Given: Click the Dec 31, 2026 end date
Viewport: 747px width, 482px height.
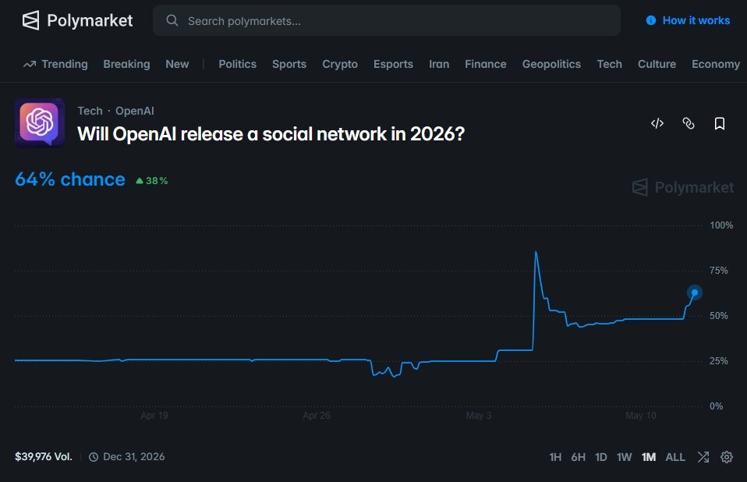Looking at the screenshot, I should pos(134,457).
